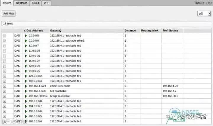
Task: Click minus button on 0.0.0.0/0 row
Action: pos(5,41)
